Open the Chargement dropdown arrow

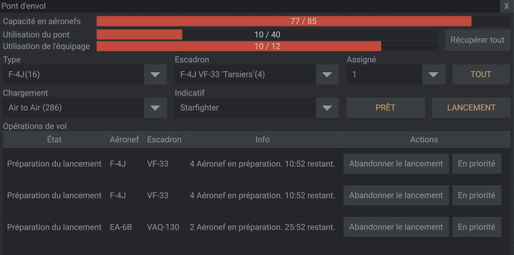155,108
